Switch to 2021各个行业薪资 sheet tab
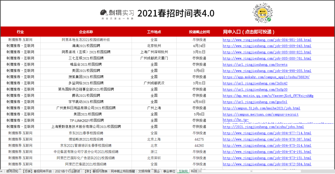The width and height of the screenshot is (335, 174). (68, 172)
